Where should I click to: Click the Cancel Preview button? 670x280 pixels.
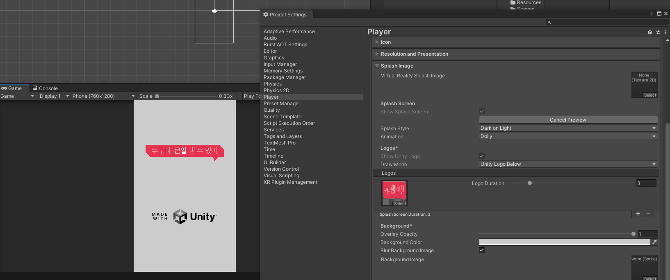pyautogui.click(x=568, y=120)
